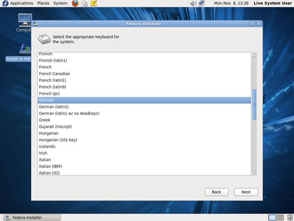Click the keyboard list scrollbar thumb
294x221 pixels.
pyautogui.click(x=254, y=104)
